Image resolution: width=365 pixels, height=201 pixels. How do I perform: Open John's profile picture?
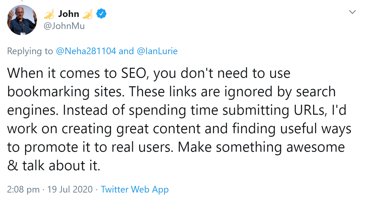(x=22, y=20)
